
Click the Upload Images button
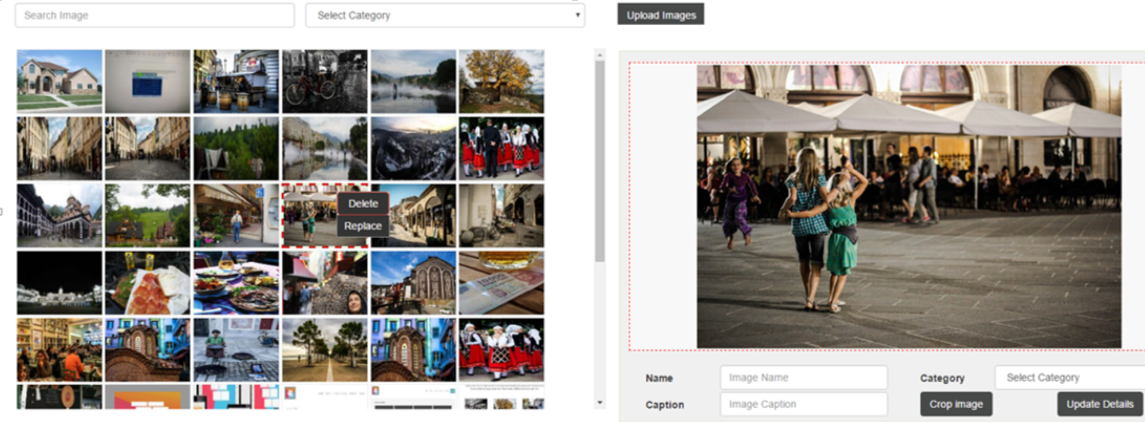pyautogui.click(x=661, y=15)
